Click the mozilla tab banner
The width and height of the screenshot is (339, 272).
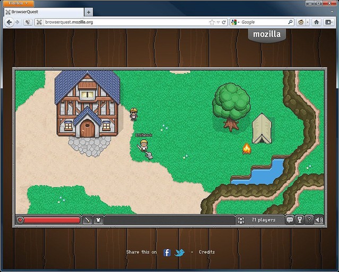coord(267,35)
